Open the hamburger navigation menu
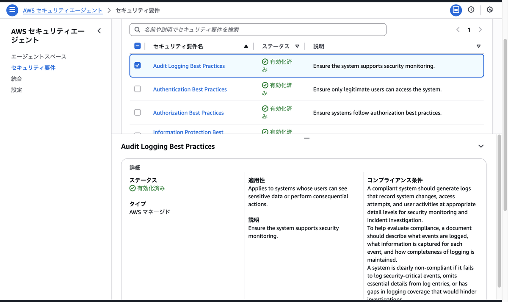This screenshot has height=302, width=508. point(12,10)
